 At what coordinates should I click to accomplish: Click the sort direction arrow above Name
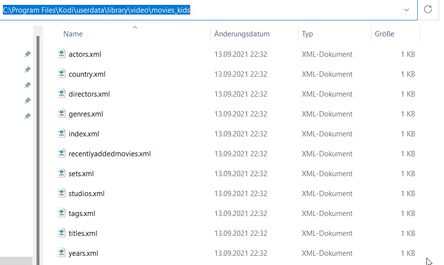click(x=135, y=27)
